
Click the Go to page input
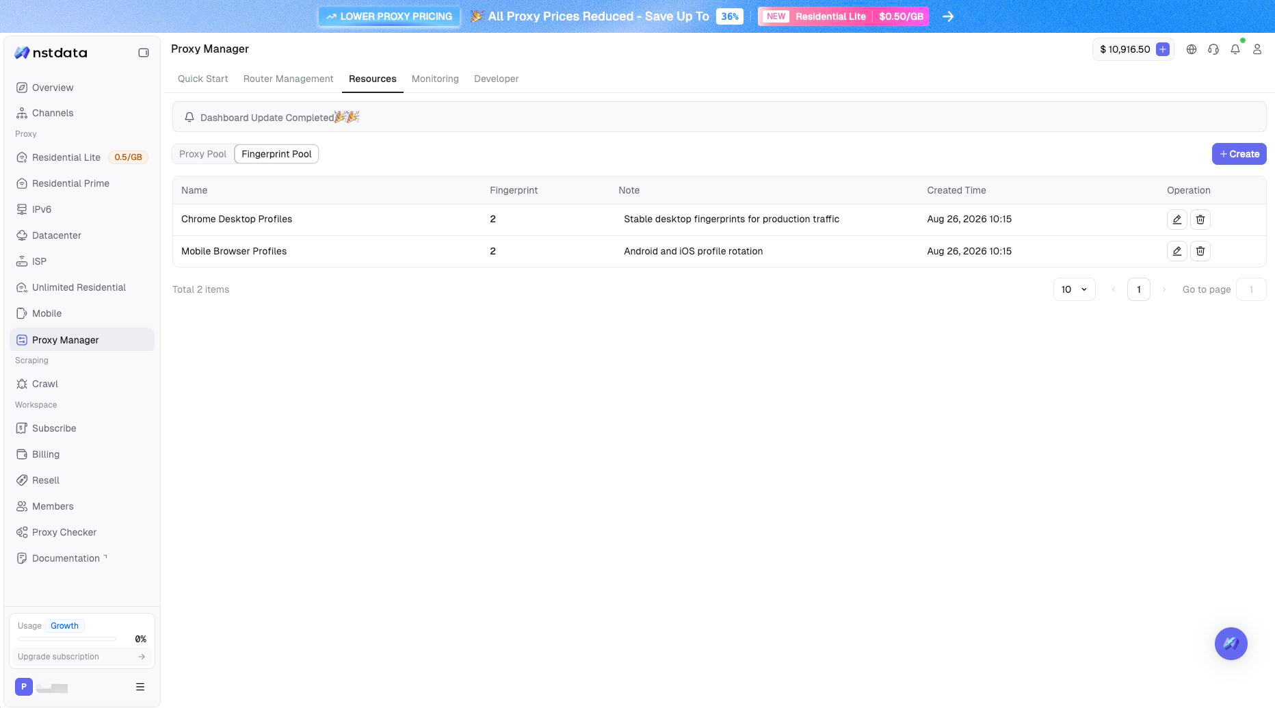tap(1251, 289)
